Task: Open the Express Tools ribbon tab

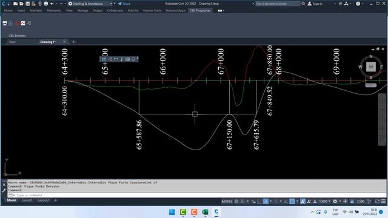Action: tap(152, 11)
